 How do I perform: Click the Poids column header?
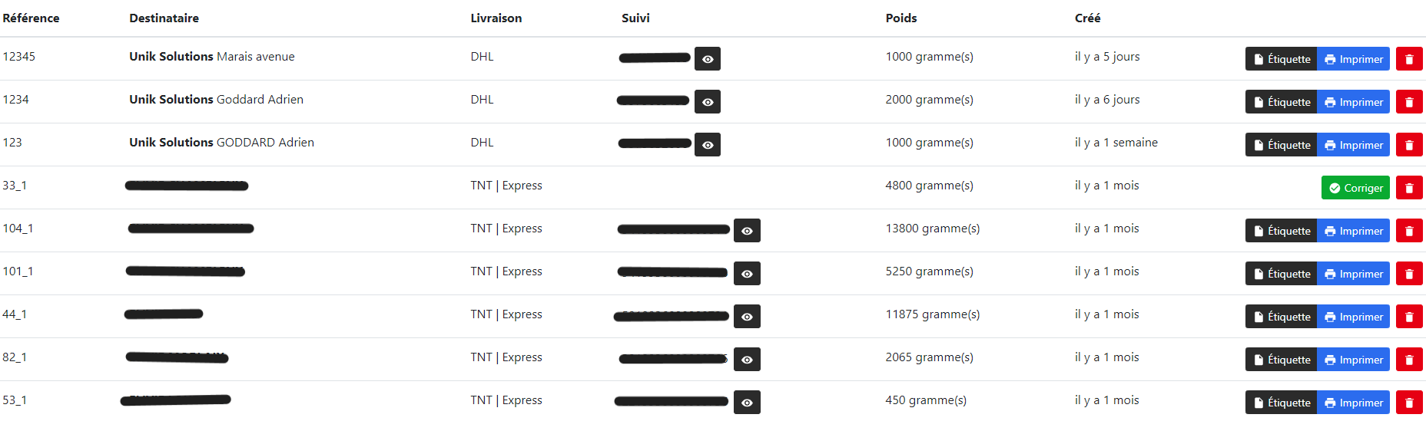tap(901, 18)
